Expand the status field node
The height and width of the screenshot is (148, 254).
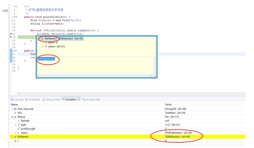(x=16, y=133)
